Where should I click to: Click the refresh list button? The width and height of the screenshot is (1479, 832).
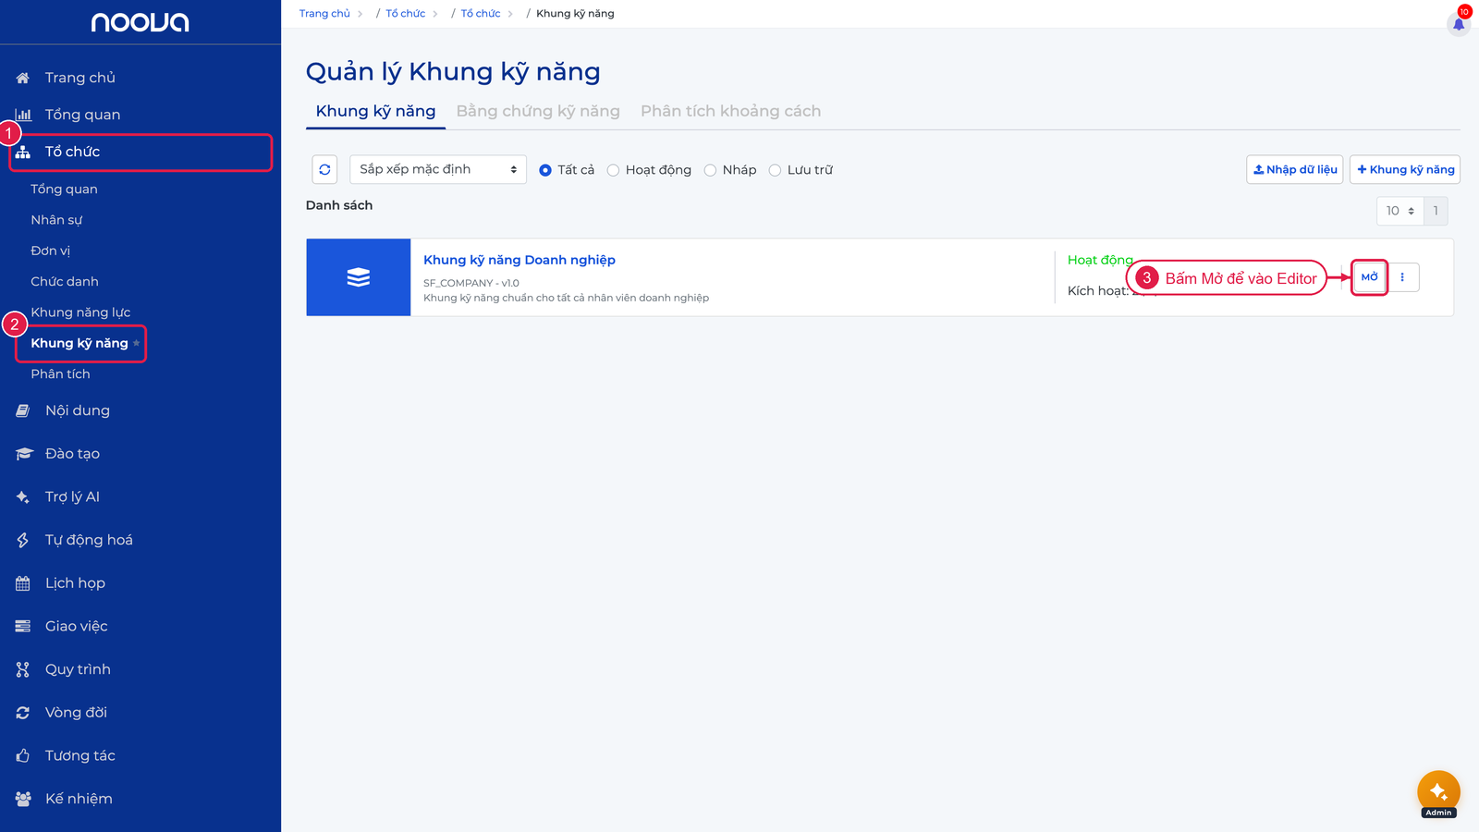click(324, 170)
